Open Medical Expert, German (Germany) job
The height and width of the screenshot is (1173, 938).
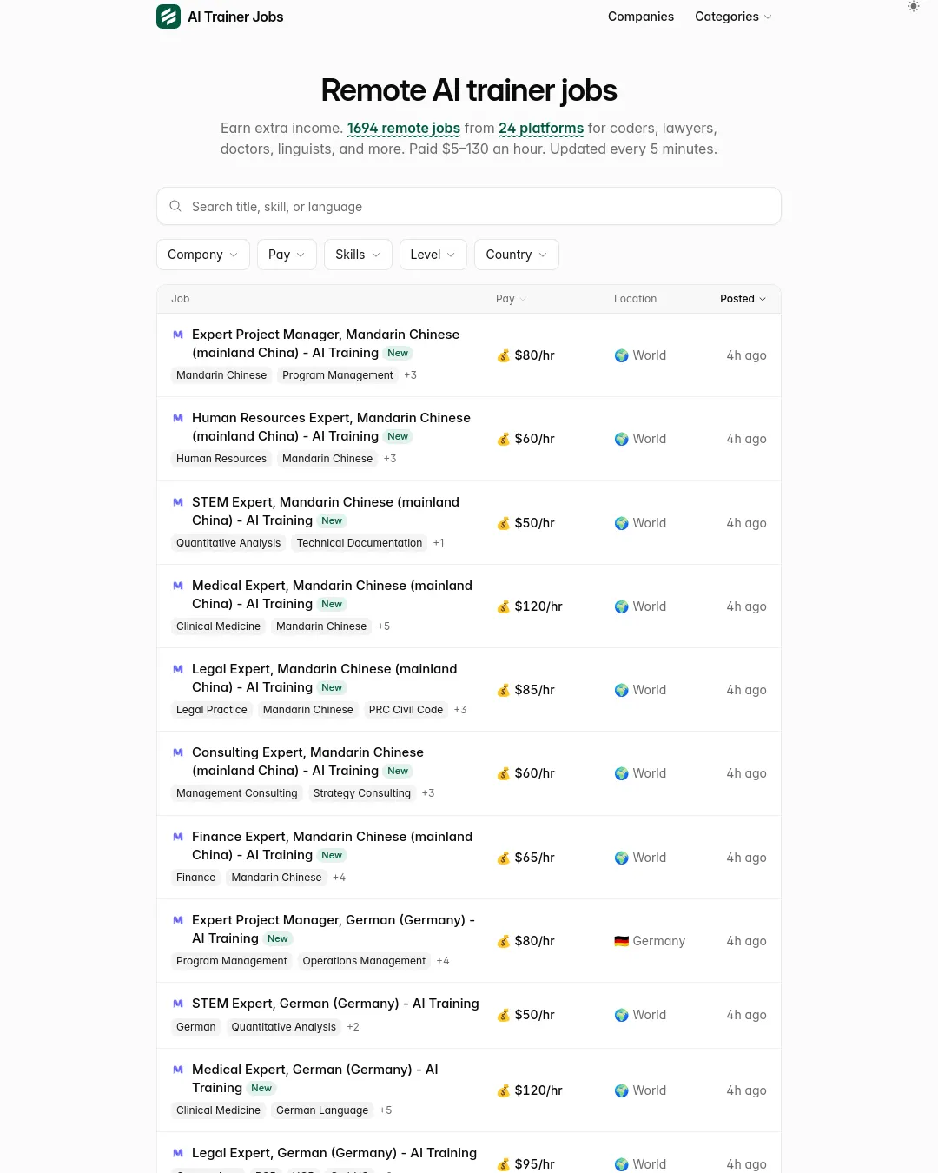tap(315, 1078)
